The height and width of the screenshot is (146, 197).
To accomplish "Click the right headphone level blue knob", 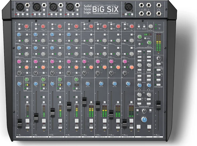I will (x=149, y=85).
